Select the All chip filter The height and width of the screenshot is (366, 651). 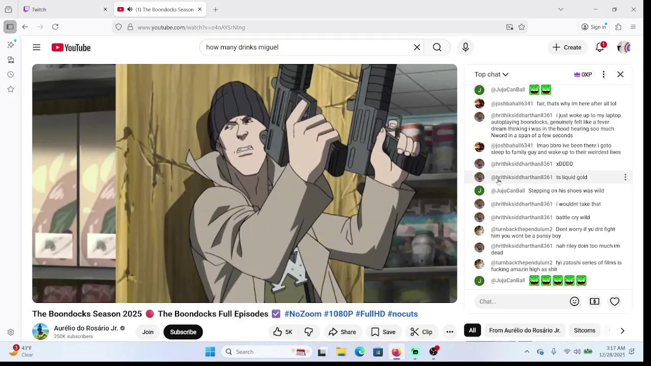click(472, 330)
